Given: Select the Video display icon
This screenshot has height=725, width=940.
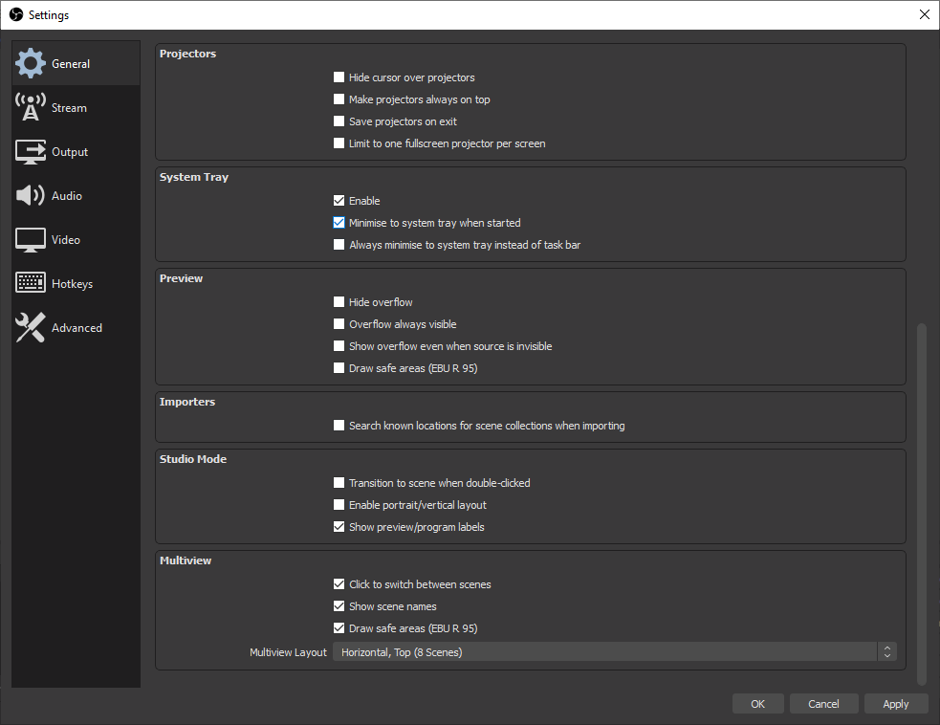Looking at the screenshot, I should click(30, 239).
